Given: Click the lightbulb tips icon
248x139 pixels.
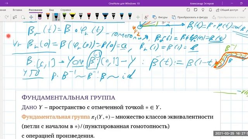Looking at the screenshot, I should coord(203,10).
